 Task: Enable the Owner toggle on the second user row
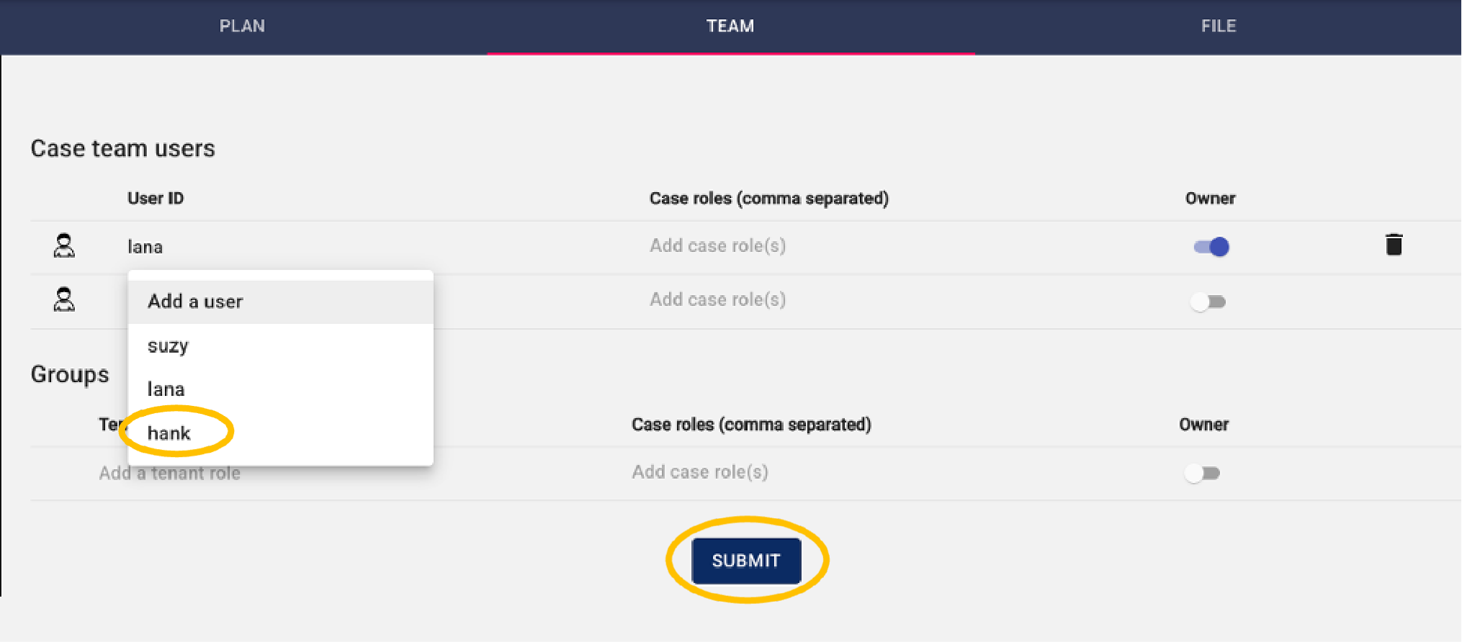click(x=1208, y=302)
